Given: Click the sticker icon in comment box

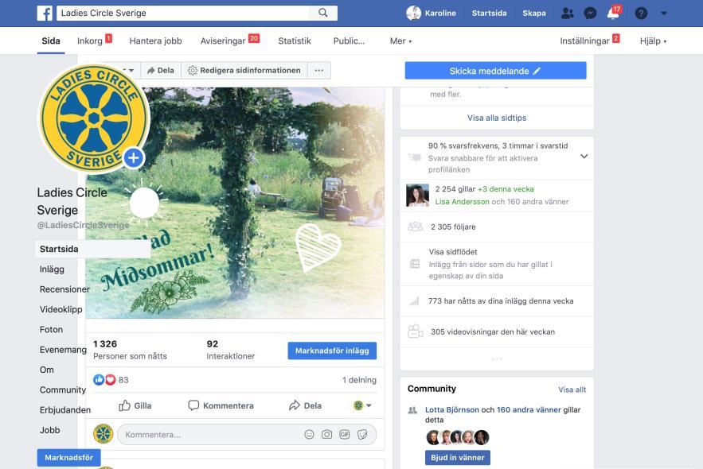Looking at the screenshot, I should click(362, 435).
